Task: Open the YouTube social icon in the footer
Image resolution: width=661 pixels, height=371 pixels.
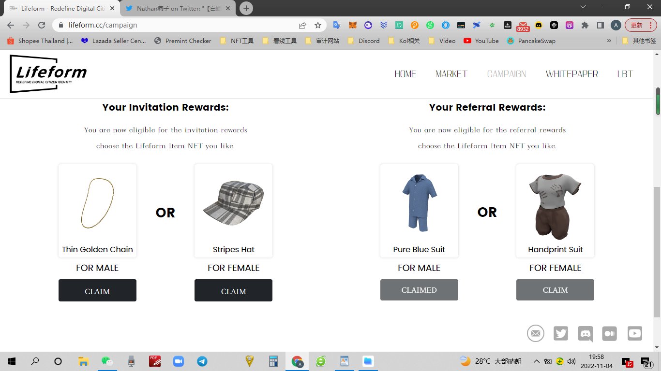Action: (635, 333)
